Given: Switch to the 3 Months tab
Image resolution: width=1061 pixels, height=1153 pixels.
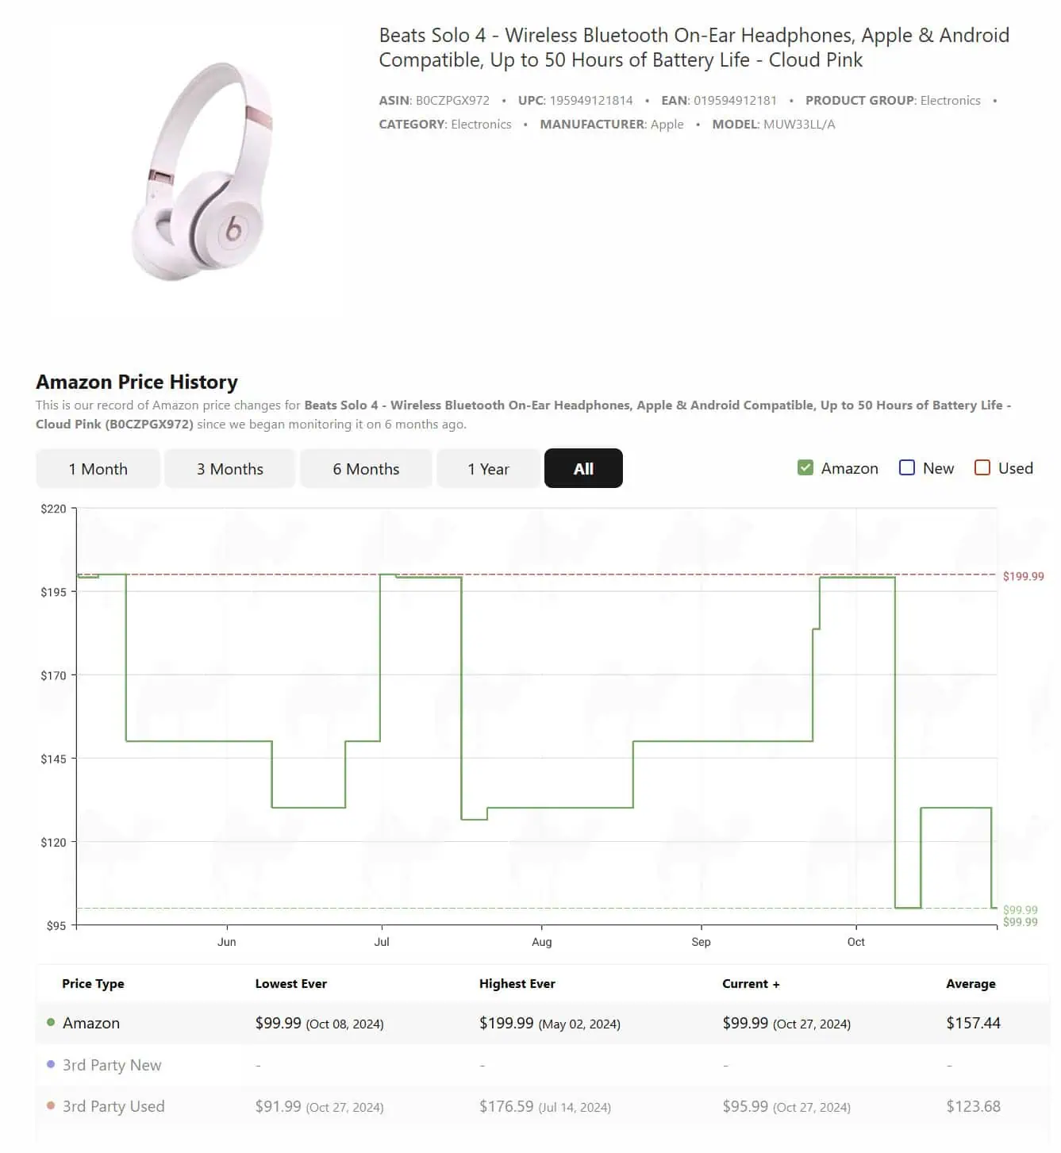Looking at the screenshot, I should click(x=230, y=469).
